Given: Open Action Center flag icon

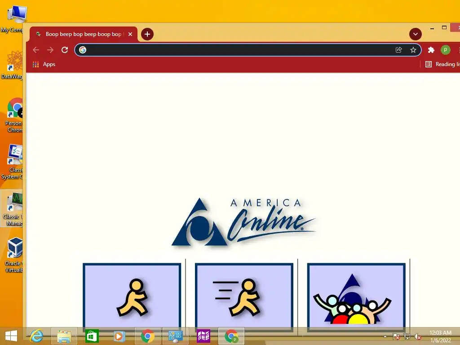Looking at the screenshot, I should point(396,336).
